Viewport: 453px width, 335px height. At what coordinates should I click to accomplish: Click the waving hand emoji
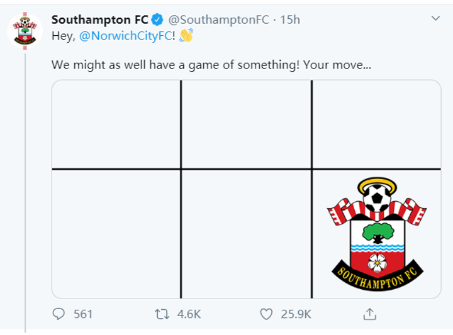(186, 36)
